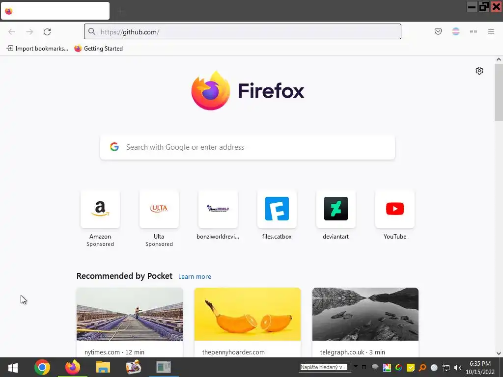
Task: Click the colorful Picasa-style tray icon
Action: click(x=387, y=367)
